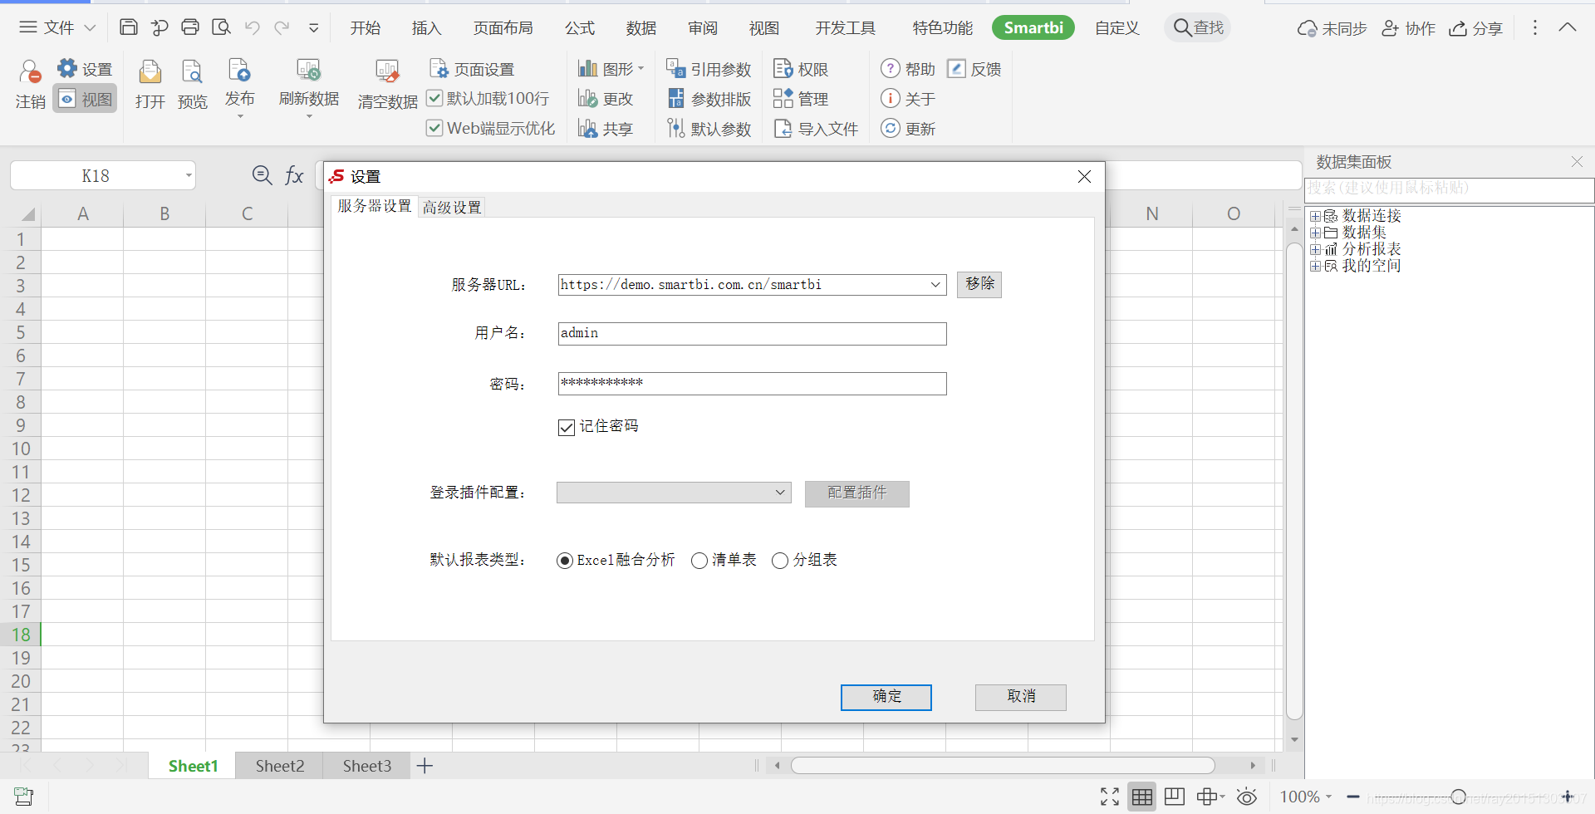This screenshot has width=1595, height=814.
Task: Open the 插入 ribbon tab
Action: pos(426,28)
